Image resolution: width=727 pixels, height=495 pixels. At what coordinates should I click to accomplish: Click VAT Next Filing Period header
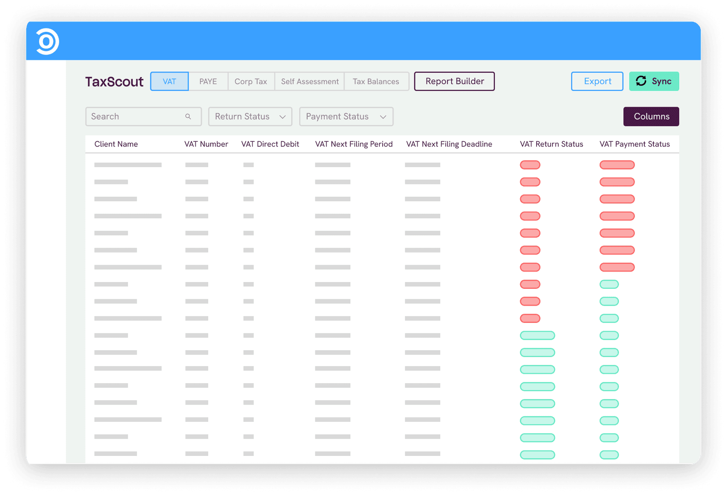(x=354, y=144)
